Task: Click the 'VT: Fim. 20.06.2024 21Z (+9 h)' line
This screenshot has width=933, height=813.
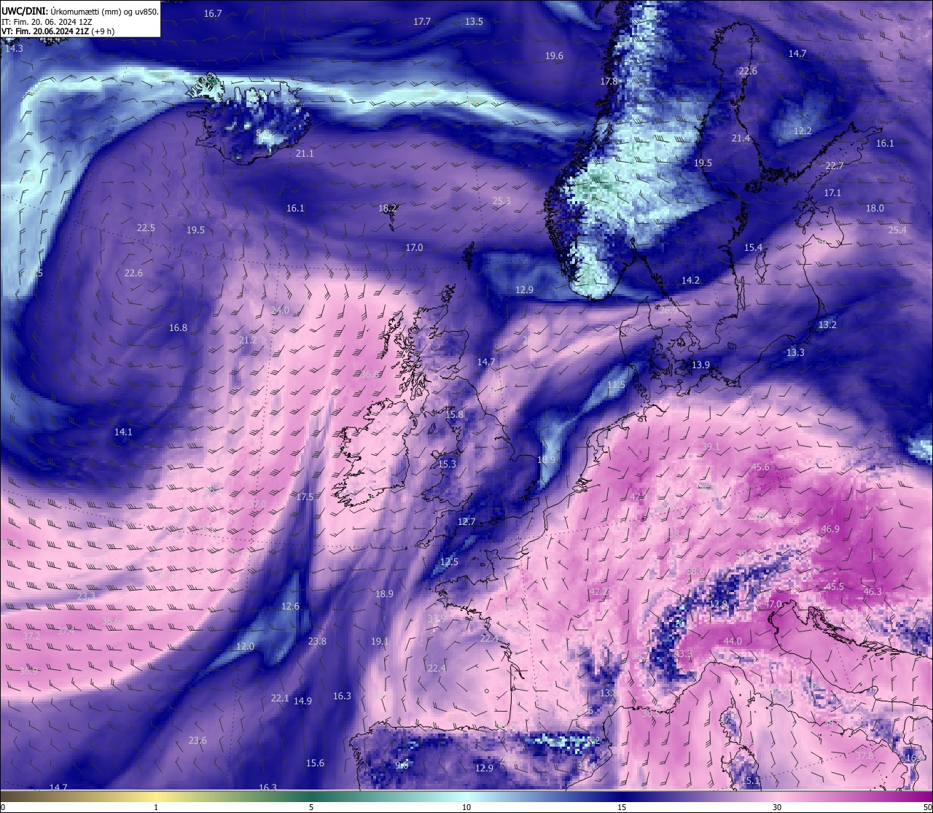Action: [58, 31]
